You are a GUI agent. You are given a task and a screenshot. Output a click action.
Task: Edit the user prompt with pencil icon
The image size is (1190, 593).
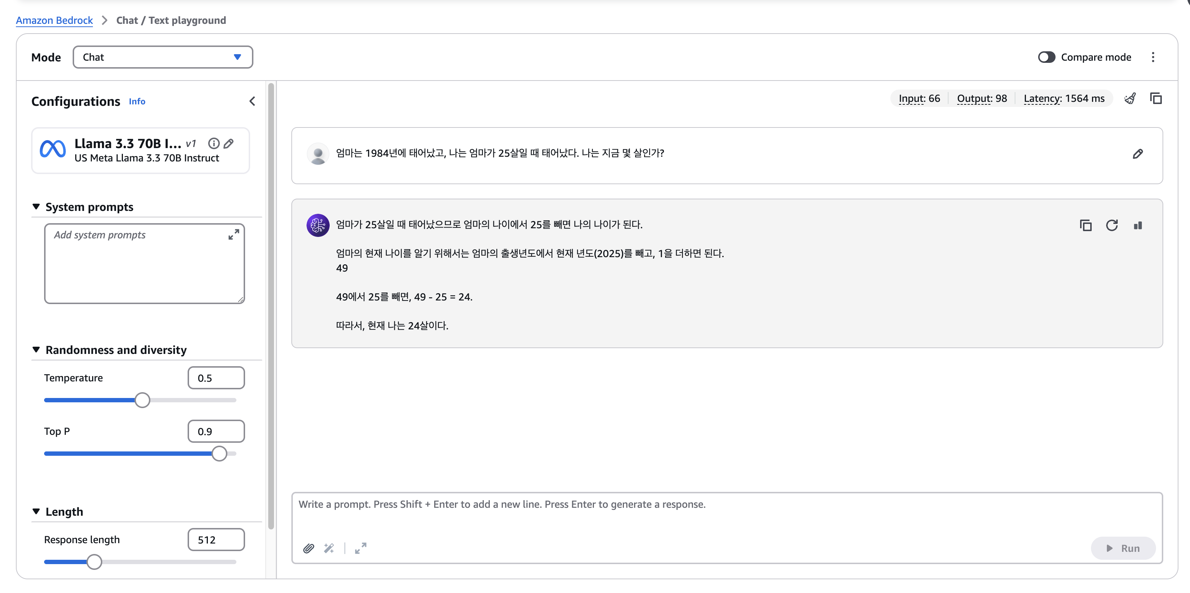coord(1138,154)
